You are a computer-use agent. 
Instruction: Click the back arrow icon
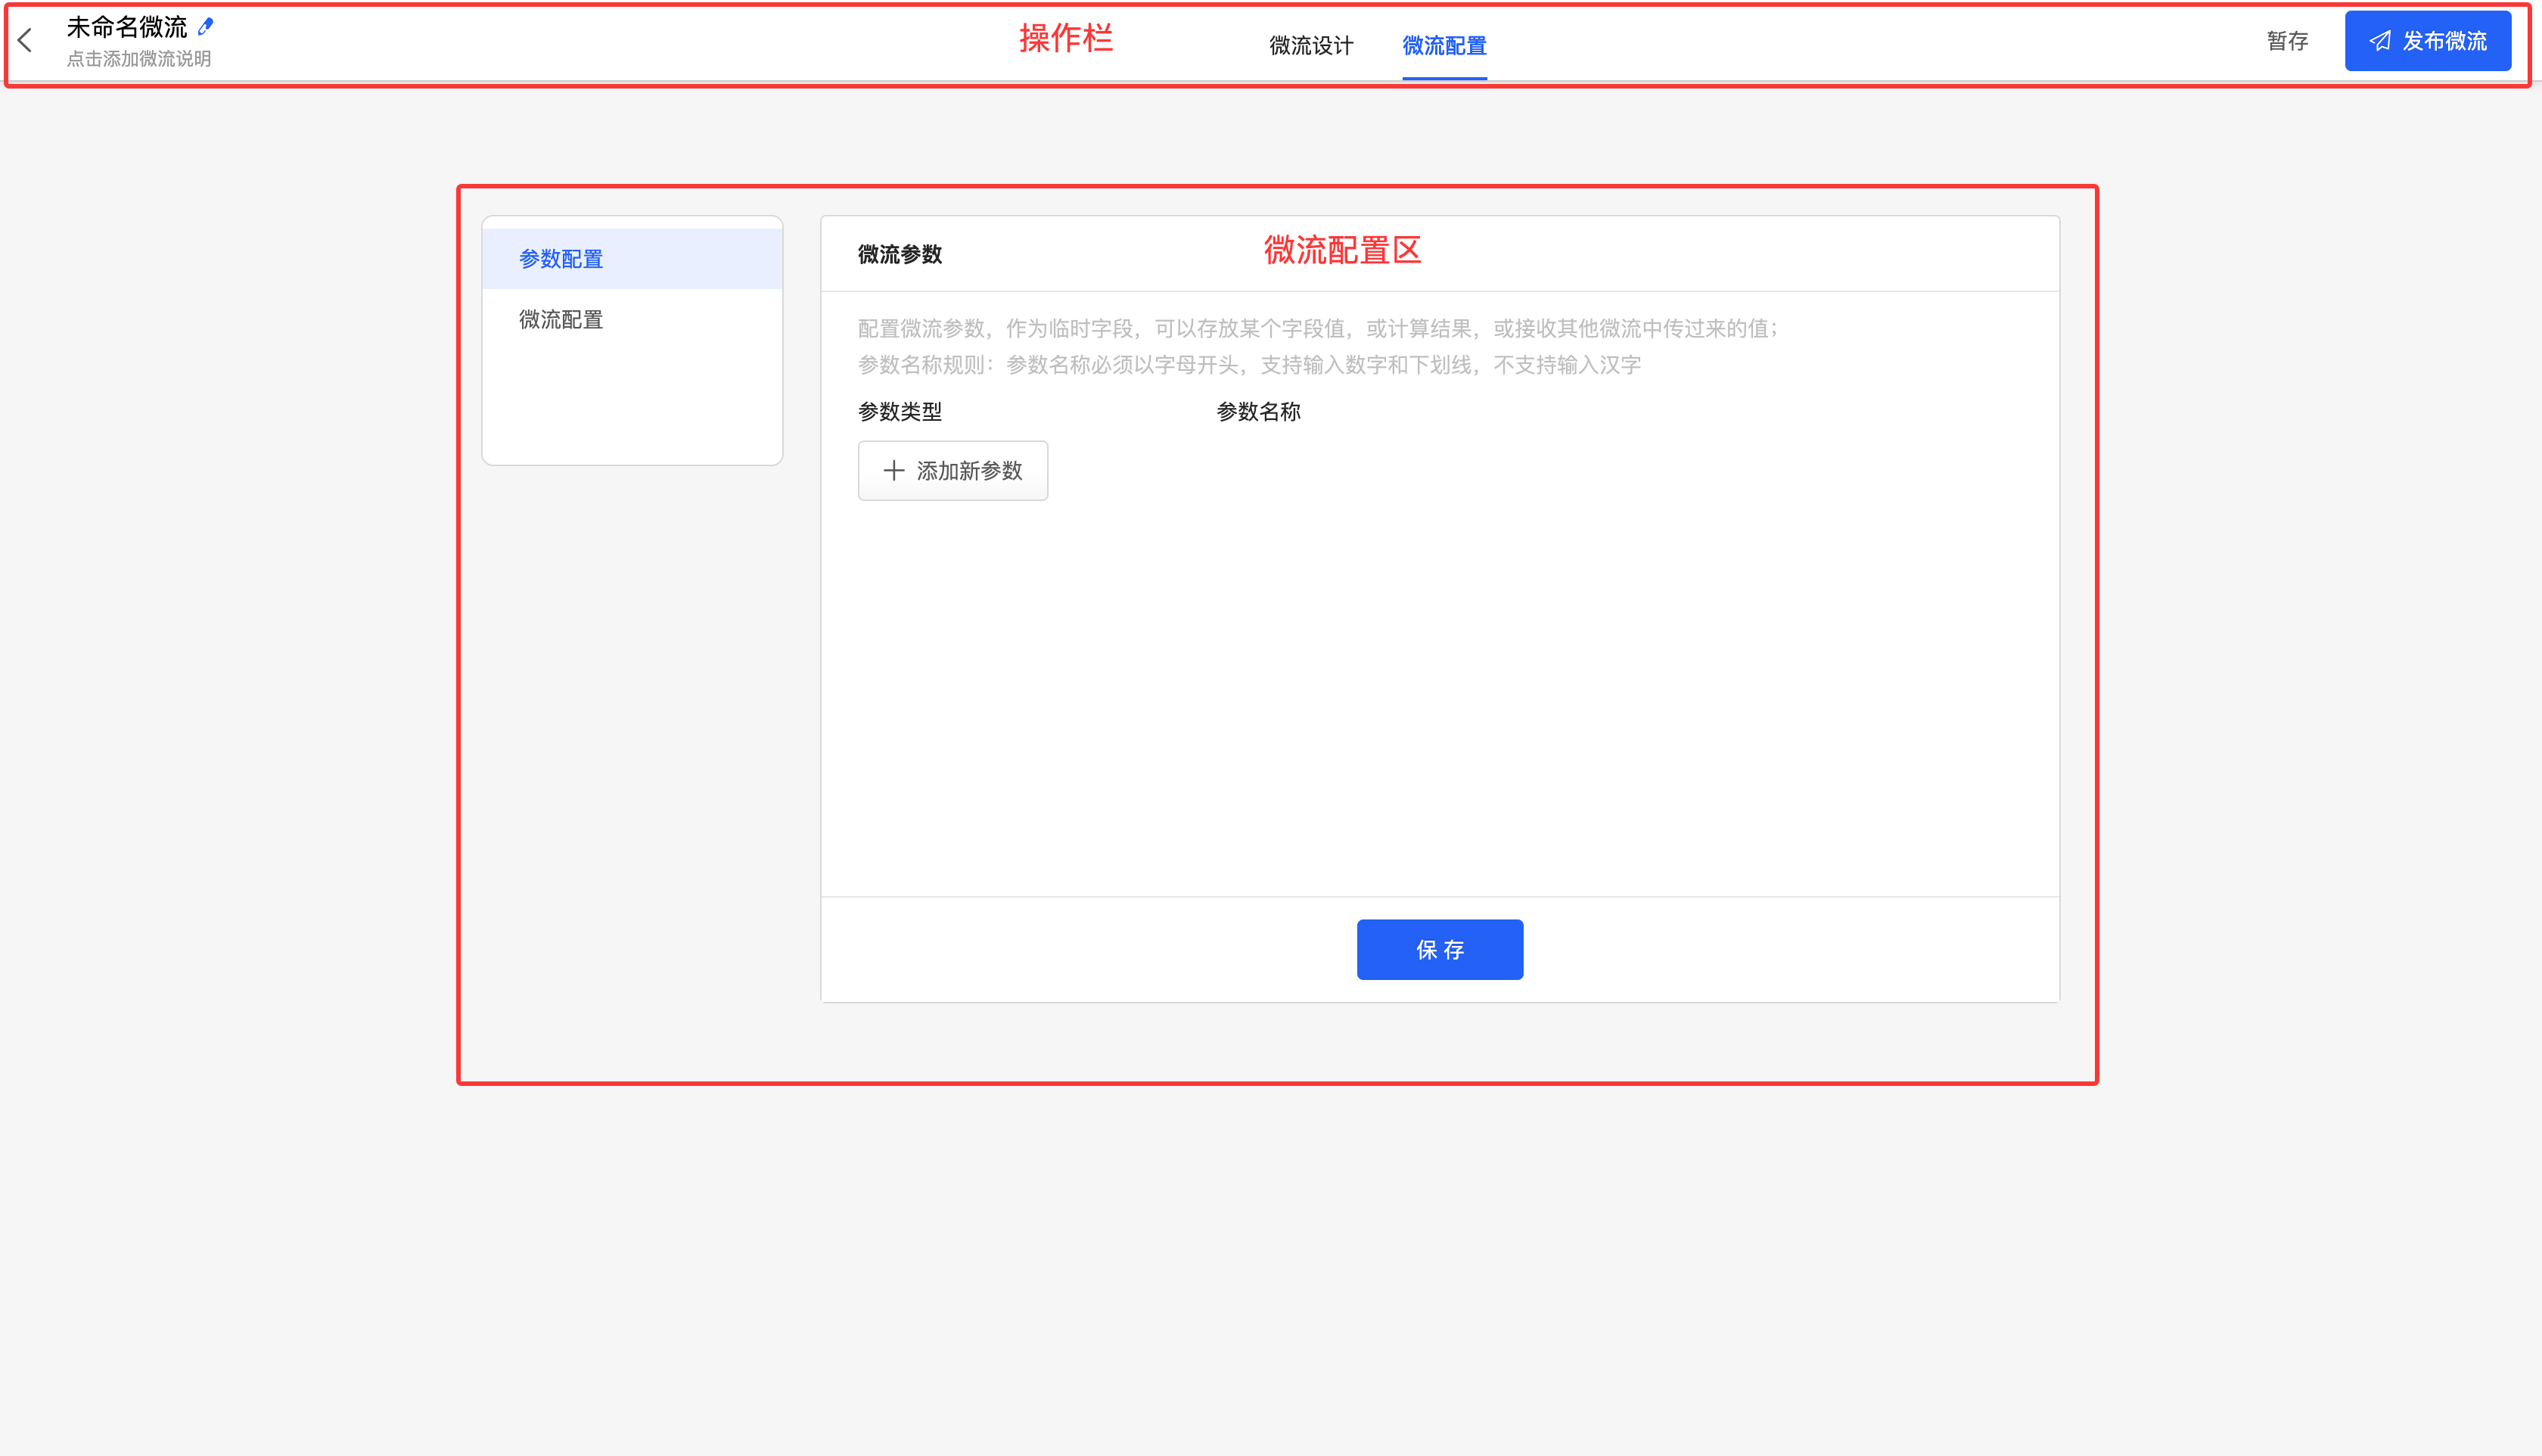26,41
